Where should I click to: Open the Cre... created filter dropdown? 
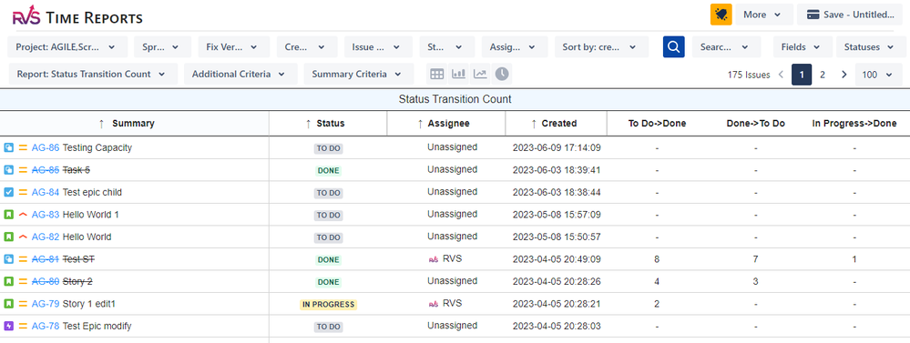307,47
